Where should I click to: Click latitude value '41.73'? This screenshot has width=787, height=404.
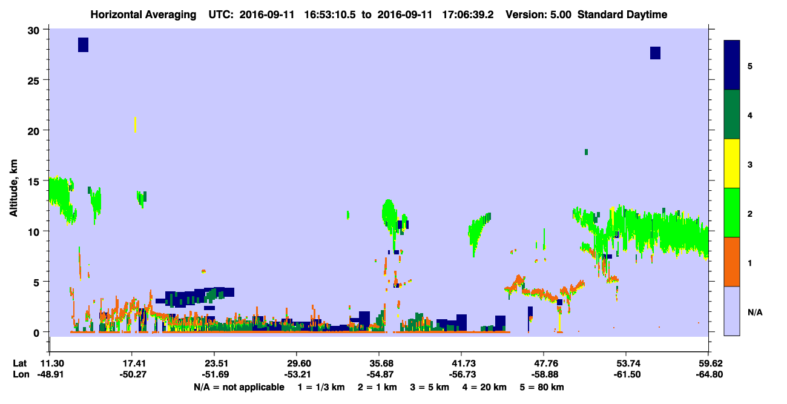click(461, 363)
